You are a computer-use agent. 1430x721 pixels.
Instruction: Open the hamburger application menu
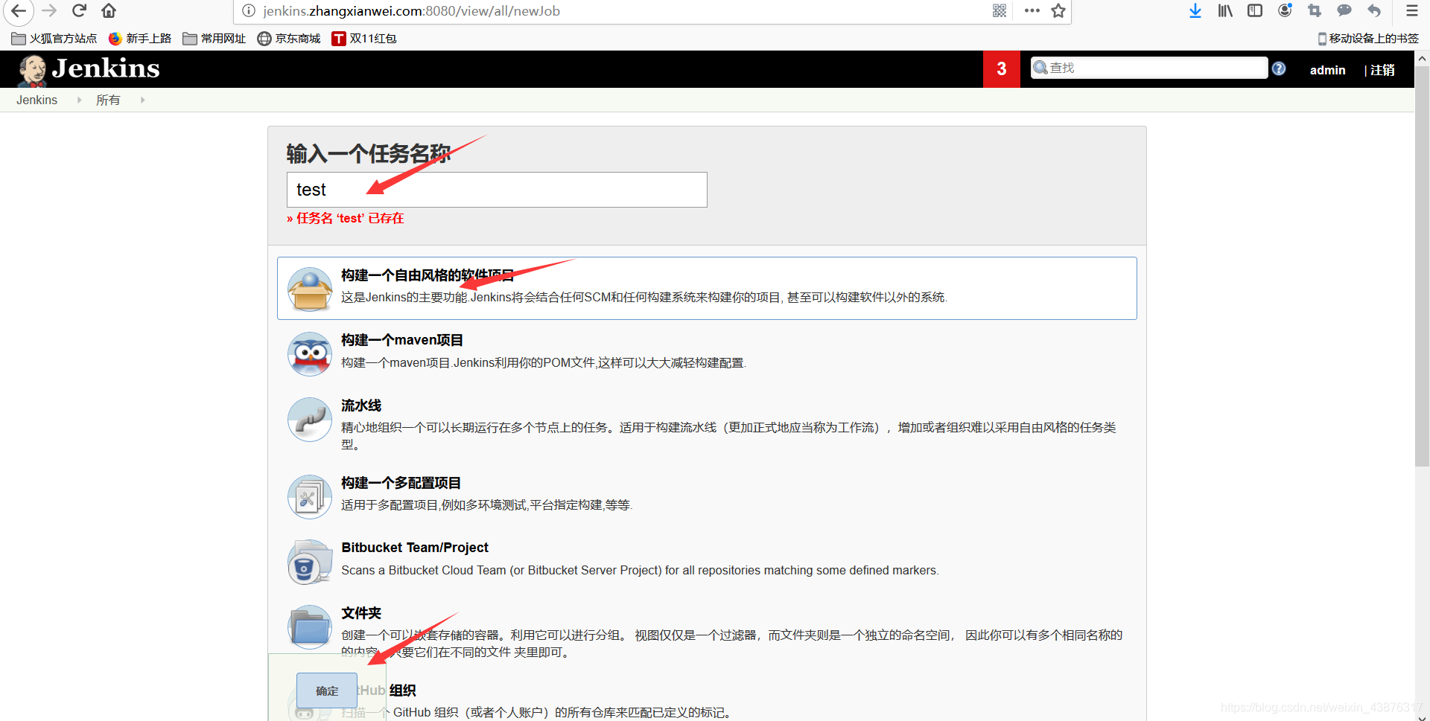pos(1411,10)
